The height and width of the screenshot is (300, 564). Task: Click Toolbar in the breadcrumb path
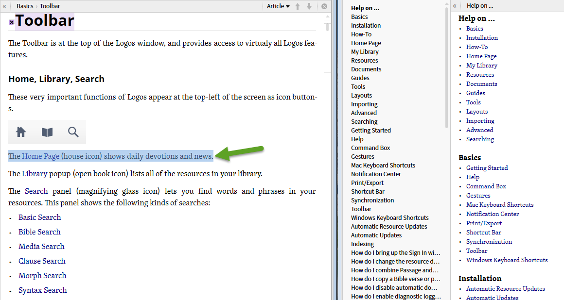point(50,6)
